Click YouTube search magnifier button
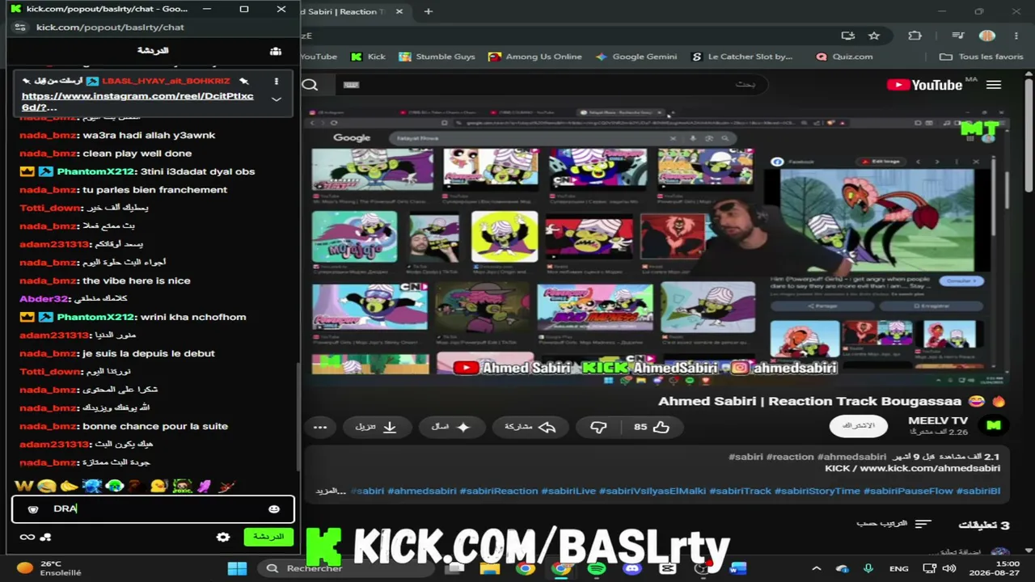Screen dimensions: 1035x582 pos(310,85)
